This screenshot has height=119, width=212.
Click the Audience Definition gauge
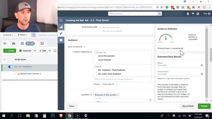(x=166, y=37)
